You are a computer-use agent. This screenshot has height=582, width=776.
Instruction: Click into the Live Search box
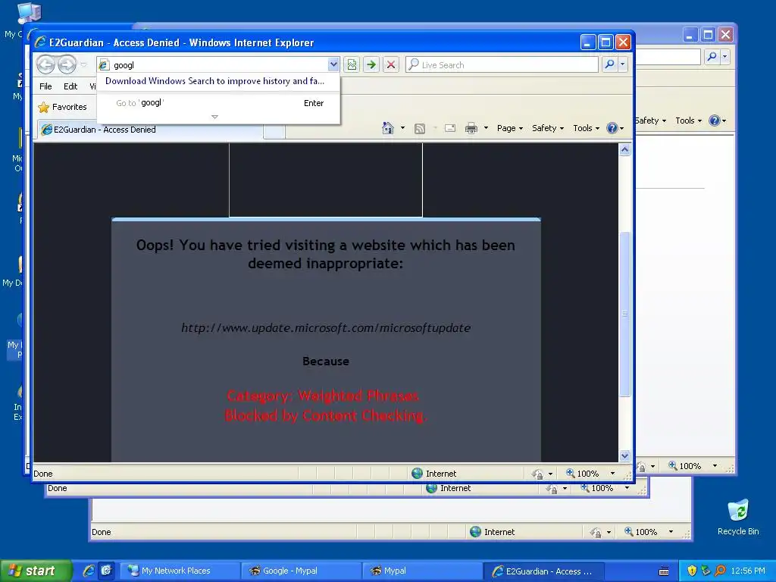tap(502, 65)
